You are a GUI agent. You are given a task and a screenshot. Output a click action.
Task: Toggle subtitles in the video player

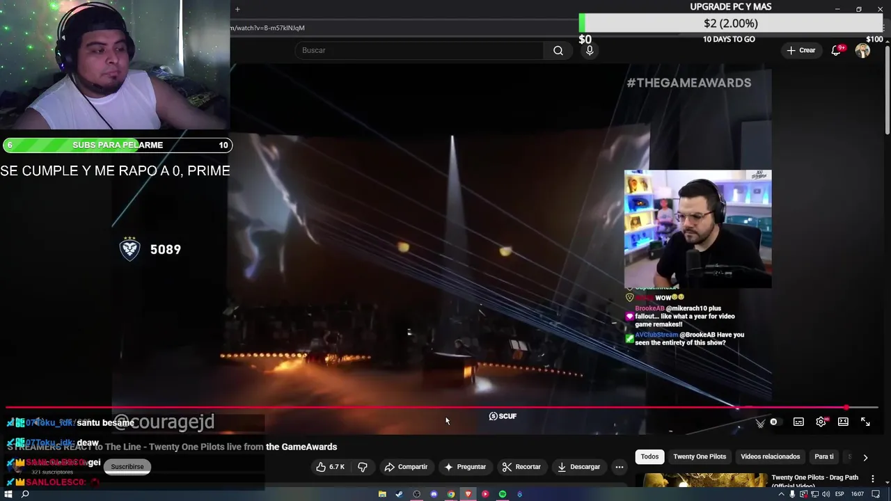click(798, 422)
